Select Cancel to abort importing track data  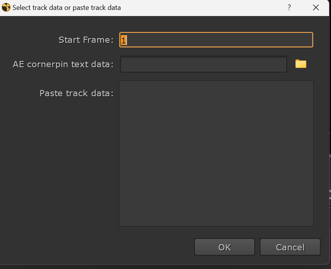pos(290,247)
